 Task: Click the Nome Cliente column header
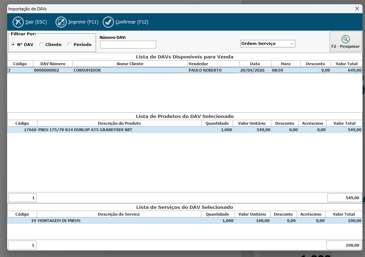(130, 64)
